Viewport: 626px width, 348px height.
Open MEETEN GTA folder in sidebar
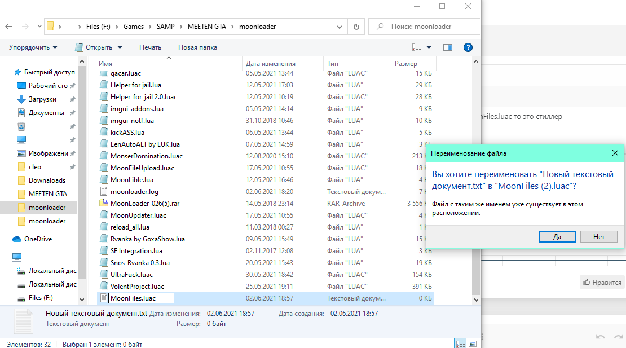(x=42, y=194)
